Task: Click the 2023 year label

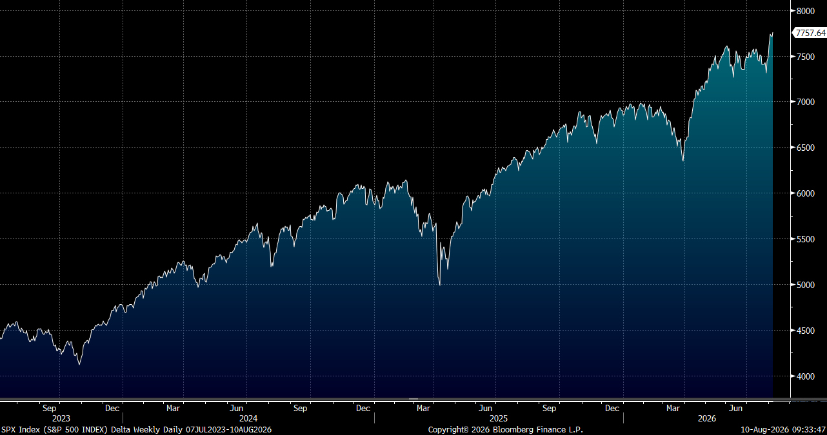Action: [x=61, y=418]
